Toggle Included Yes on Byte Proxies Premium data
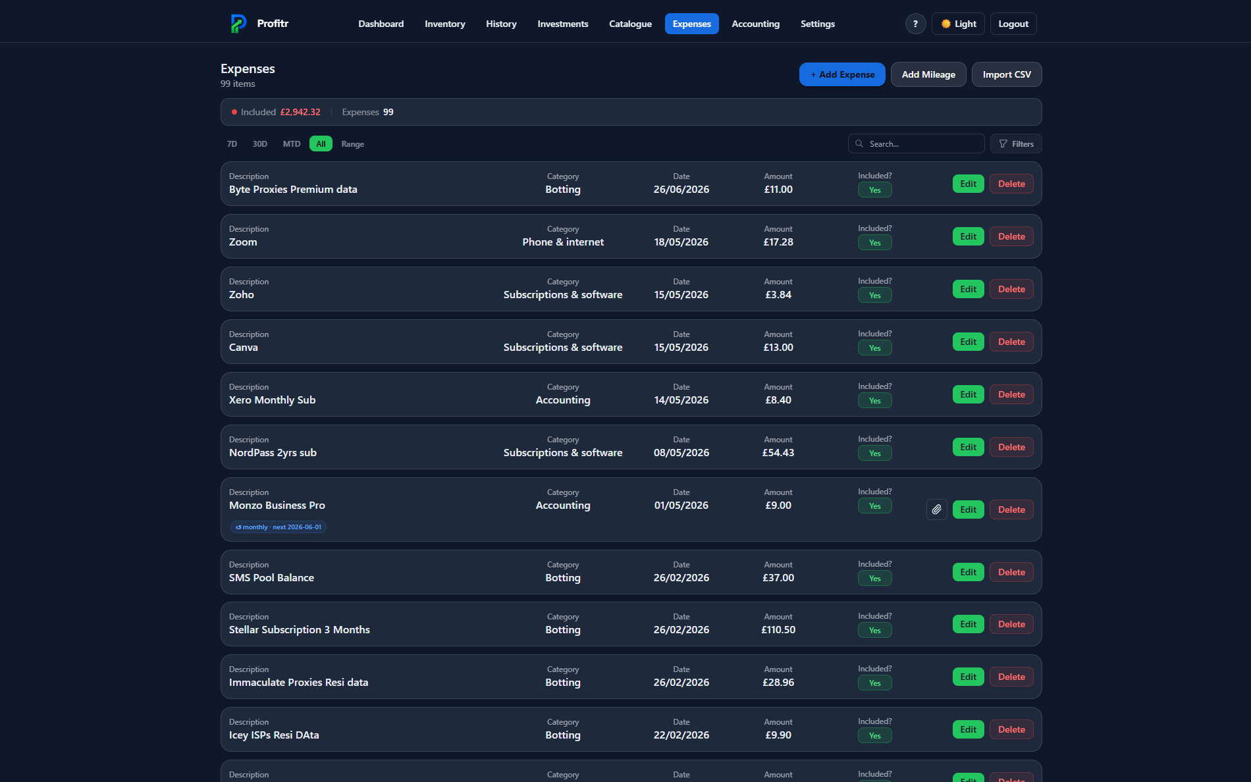This screenshot has height=782, width=1251. (874, 190)
